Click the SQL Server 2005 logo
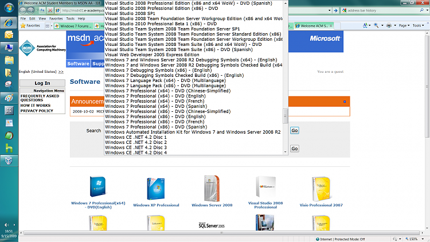430x242 pixels. click(x=212, y=225)
